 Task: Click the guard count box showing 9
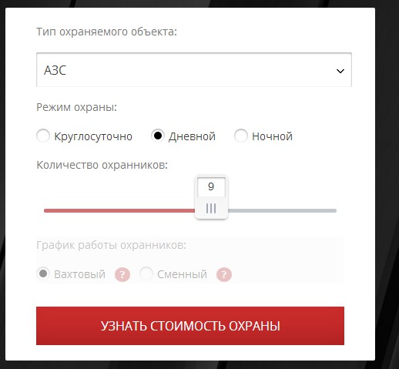211,186
